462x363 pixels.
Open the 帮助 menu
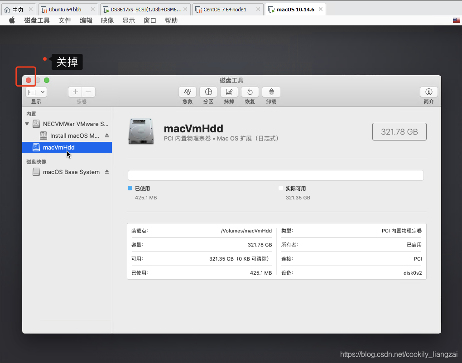pyautogui.click(x=171, y=20)
